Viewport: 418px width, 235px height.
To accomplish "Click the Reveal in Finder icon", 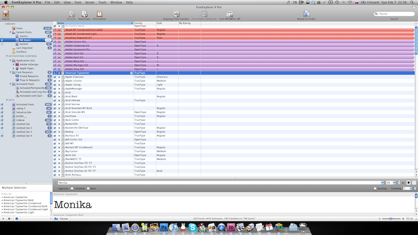I will (307, 14).
